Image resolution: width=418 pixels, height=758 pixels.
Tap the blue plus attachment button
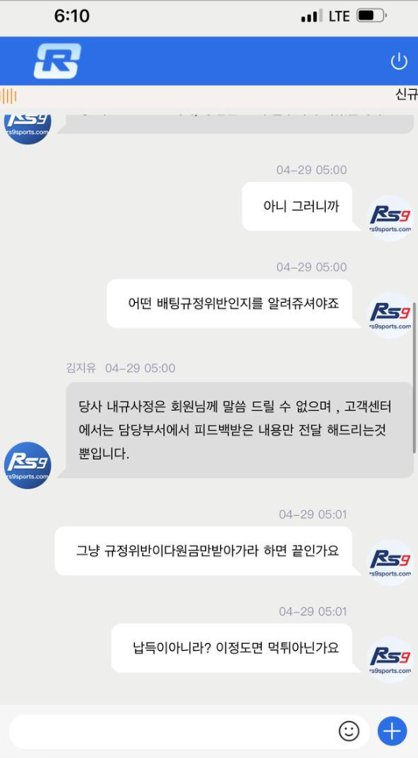(392, 731)
